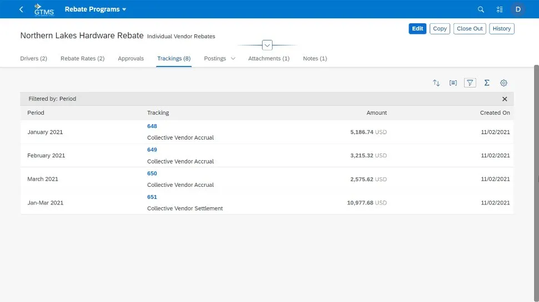Open tracking number 648 link
Image resolution: width=539 pixels, height=302 pixels.
[152, 126]
